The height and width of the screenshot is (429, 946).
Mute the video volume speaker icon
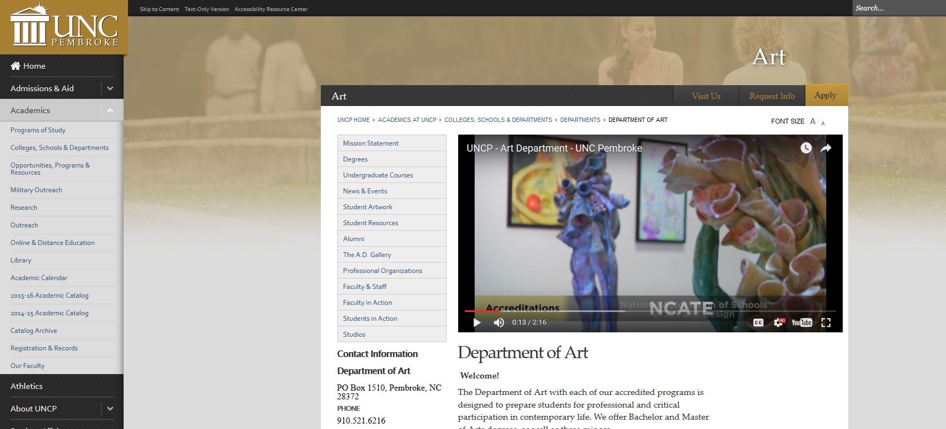(x=499, y=322)
